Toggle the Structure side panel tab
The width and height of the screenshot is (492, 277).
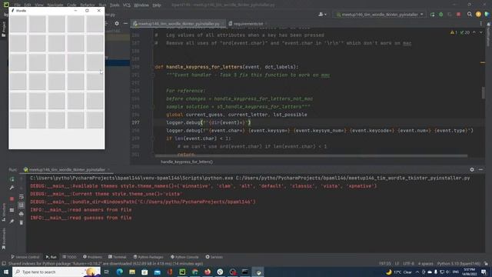[4, 212]
